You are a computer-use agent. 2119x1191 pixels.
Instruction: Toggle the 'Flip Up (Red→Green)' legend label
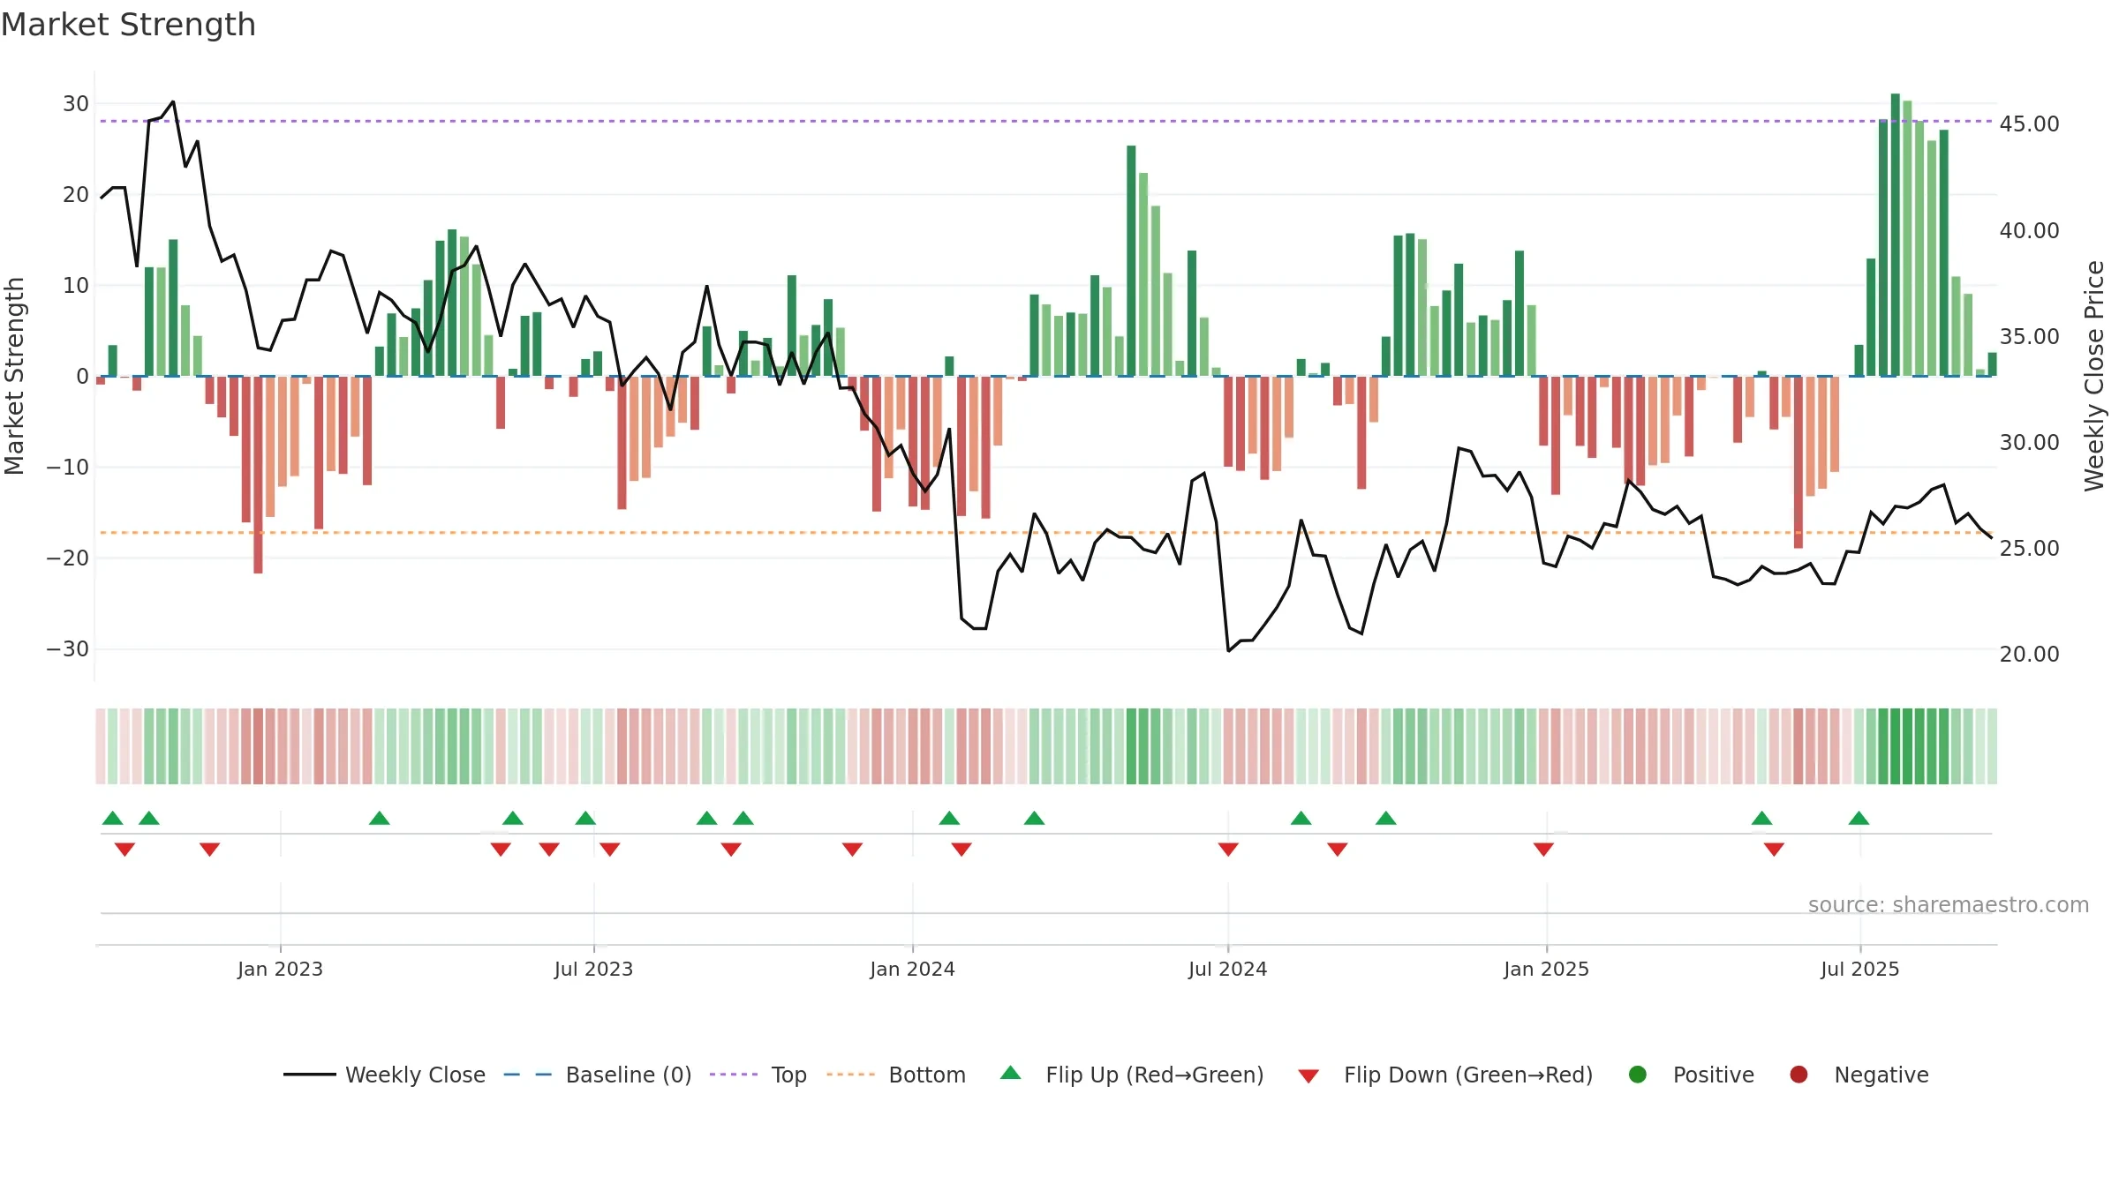click(1155, 1075)
